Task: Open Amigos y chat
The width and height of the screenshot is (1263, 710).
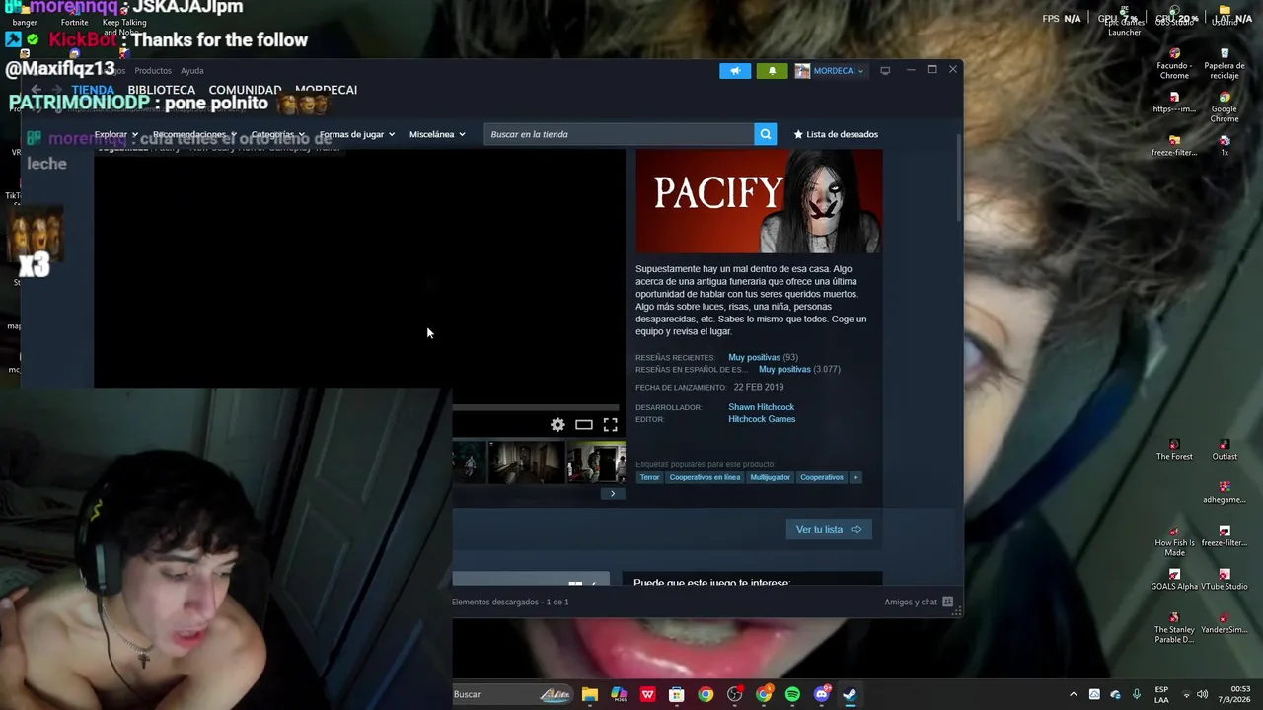Action: [919, 602]
